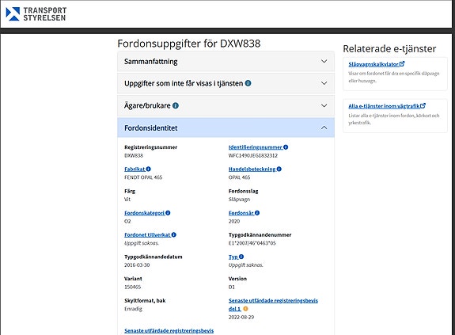
Task: Expand the Sammanfattning section
Action: click(226, 62)
